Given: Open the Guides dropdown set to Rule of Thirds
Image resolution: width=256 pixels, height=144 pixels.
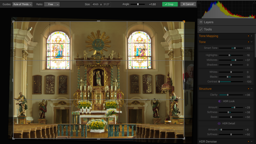Looking at the screenshot, I should click(22, 4).
